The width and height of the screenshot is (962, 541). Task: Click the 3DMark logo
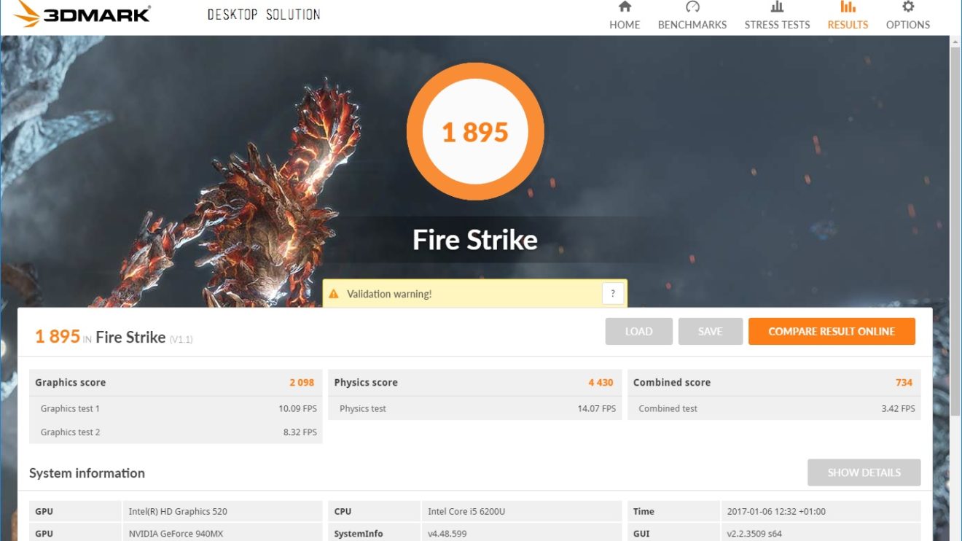click(x=82, y=14)
